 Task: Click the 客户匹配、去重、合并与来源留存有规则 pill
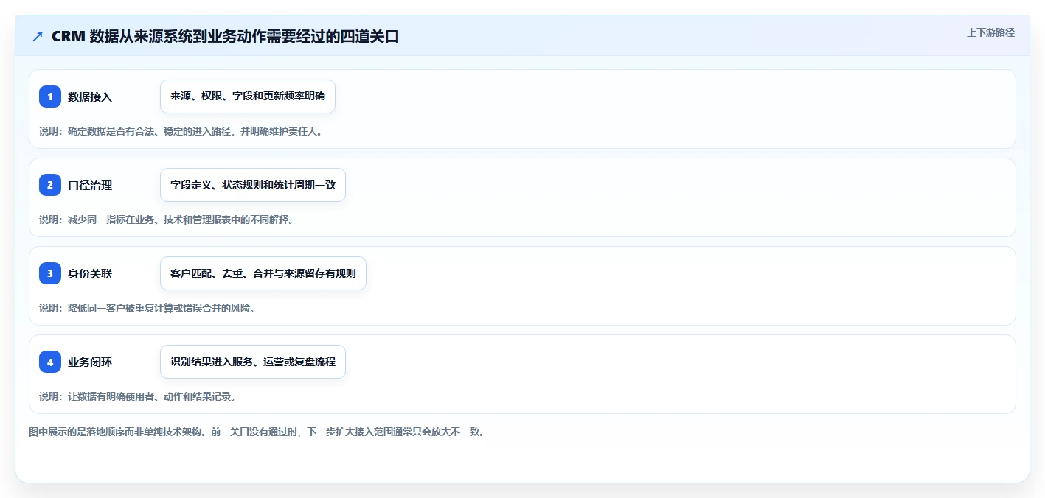(263, 273)
